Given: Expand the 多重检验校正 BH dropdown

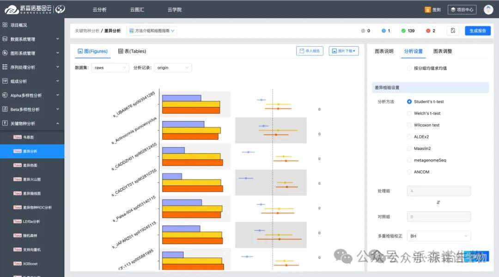Looking at the screenshot, I should click(438, 236).
